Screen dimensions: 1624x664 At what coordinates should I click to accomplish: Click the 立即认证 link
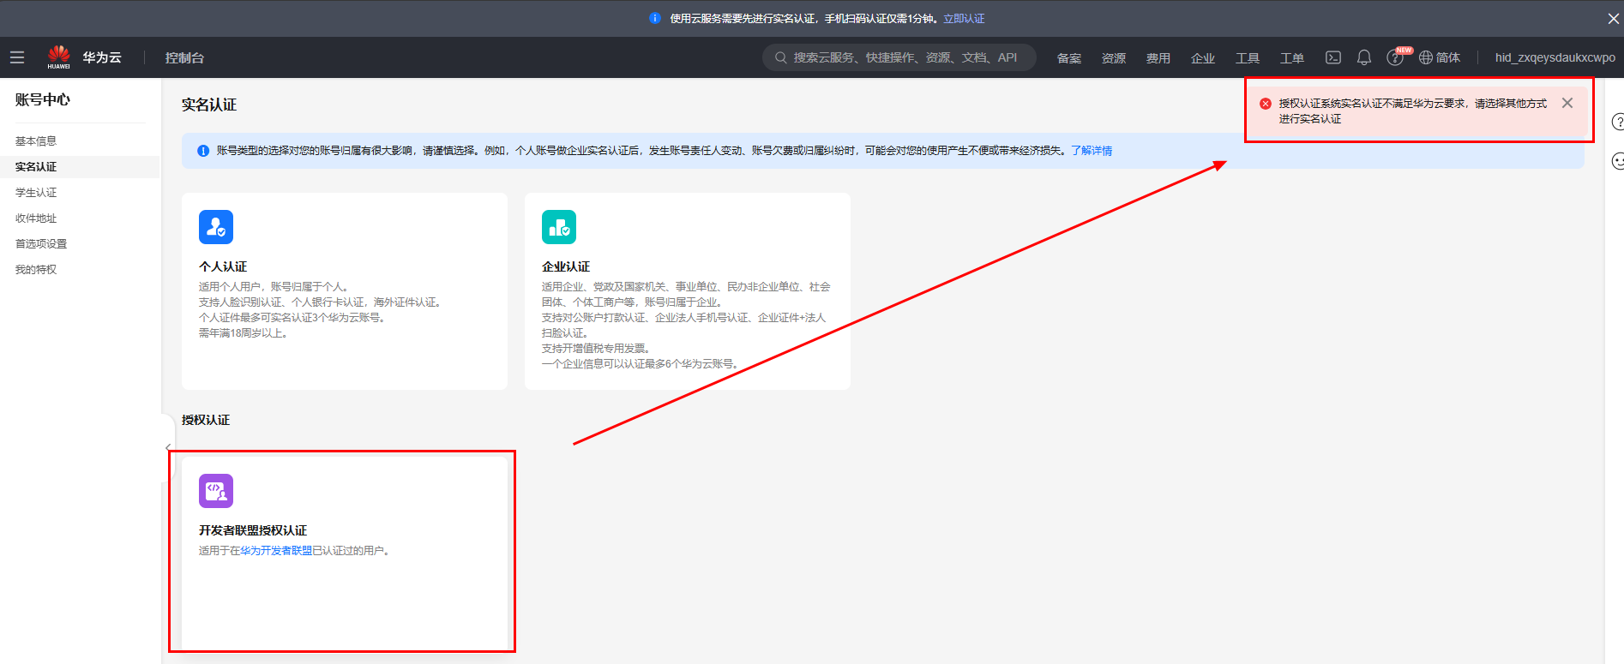[x=964, y=18]
